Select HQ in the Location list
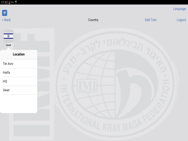Viewport: 188px width, 141px height. [19, 81]
